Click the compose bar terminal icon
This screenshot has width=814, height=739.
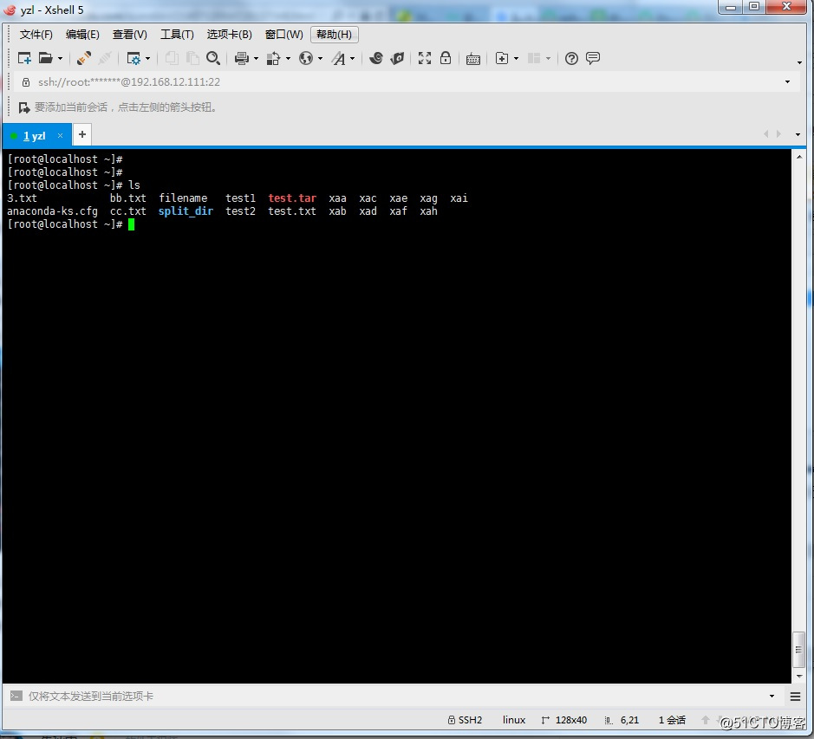pyautogui.click(x=16, y=696)
